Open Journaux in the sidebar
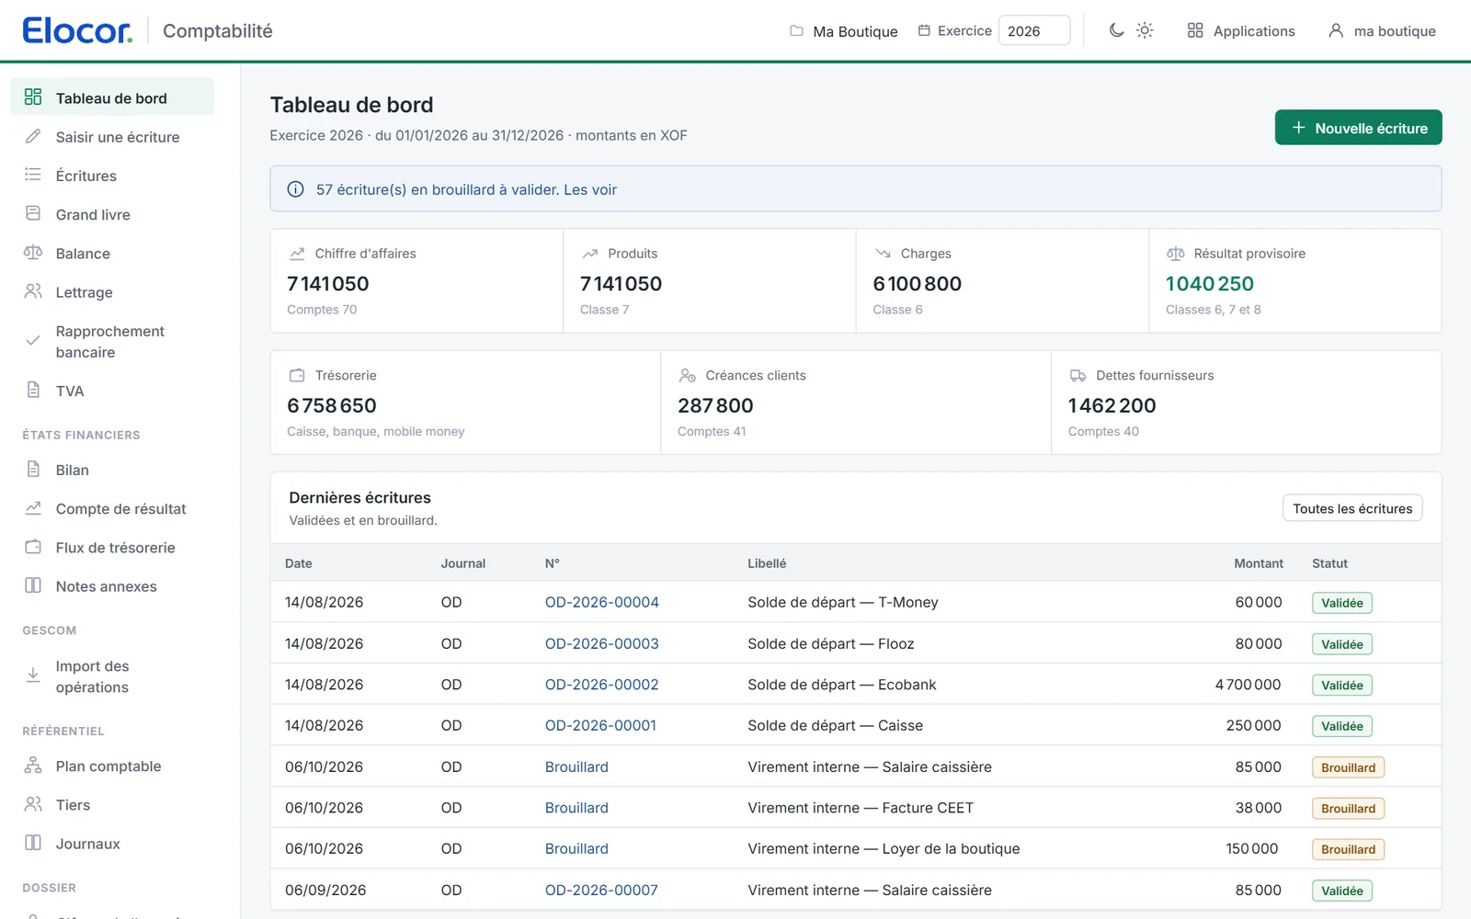This screenshot has height=919, width=1471. click(112, 844)
